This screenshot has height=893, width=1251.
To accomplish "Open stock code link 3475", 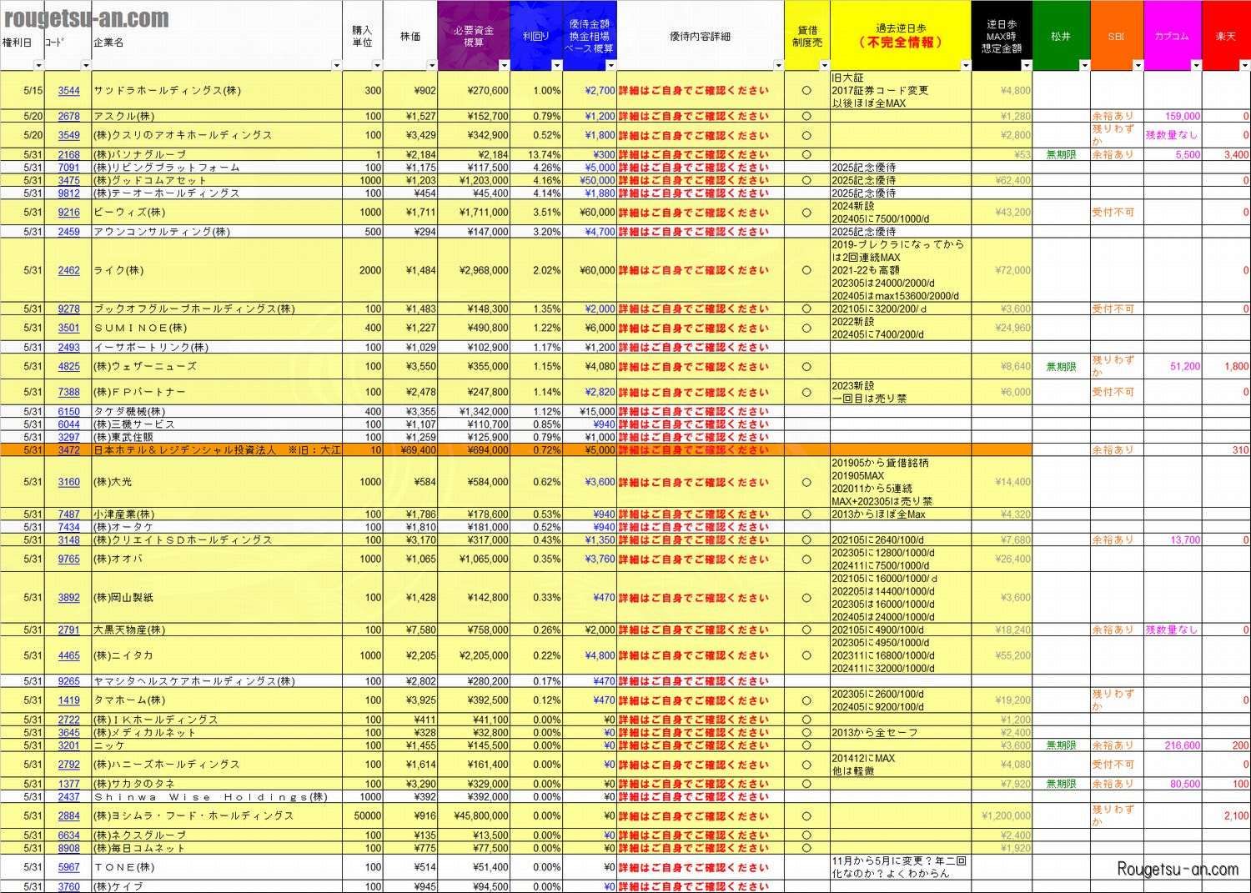I will pos(69,180).
